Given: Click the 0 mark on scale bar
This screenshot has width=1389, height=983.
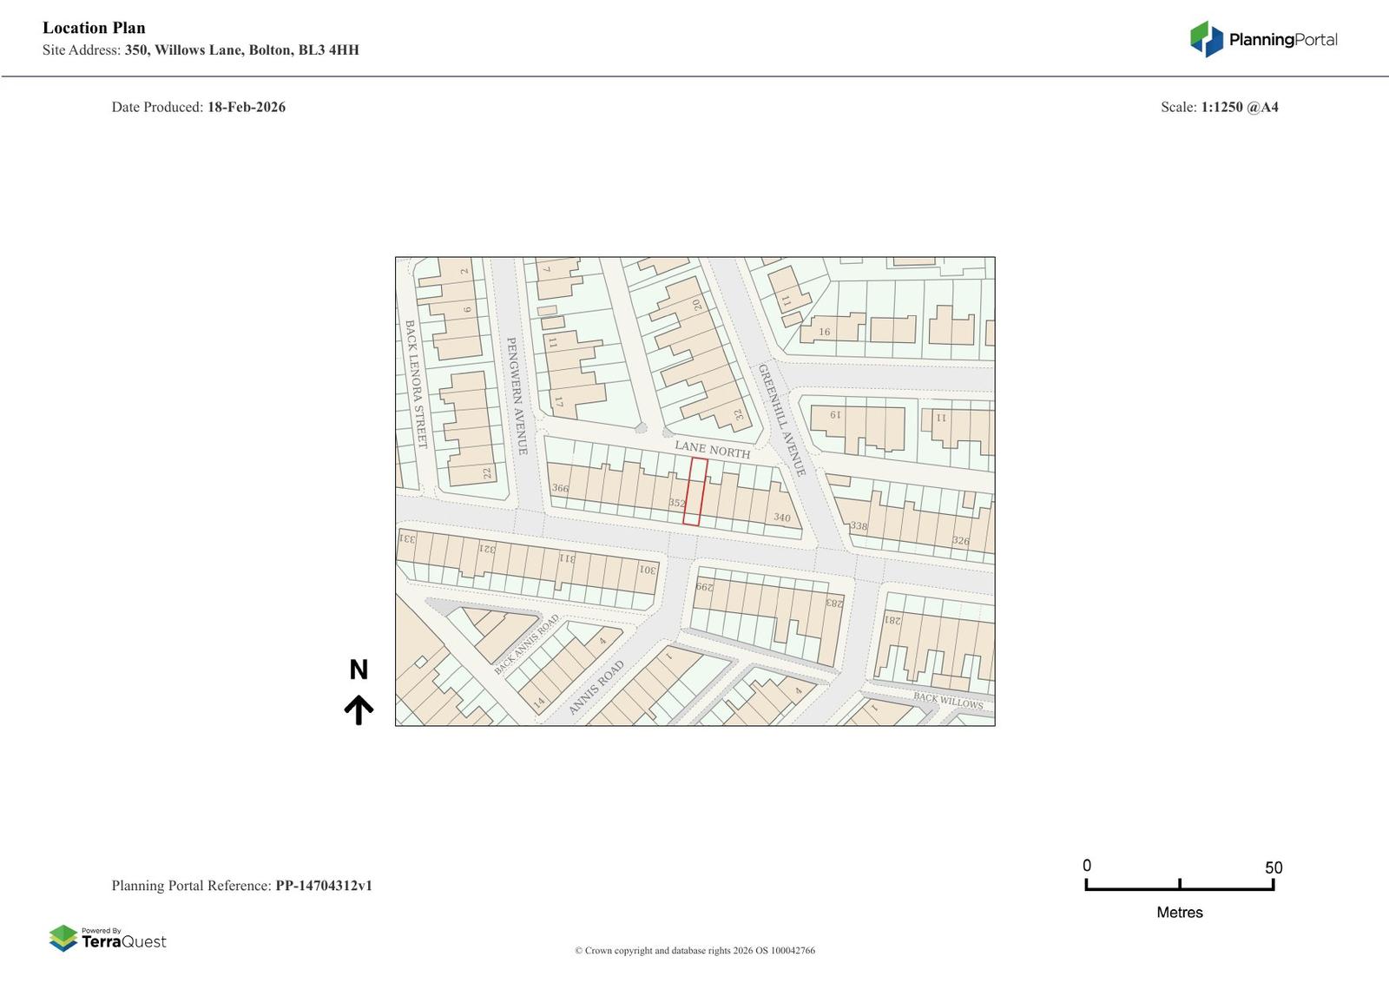Looking at the screenshot, I should [x=1087, y=866].
